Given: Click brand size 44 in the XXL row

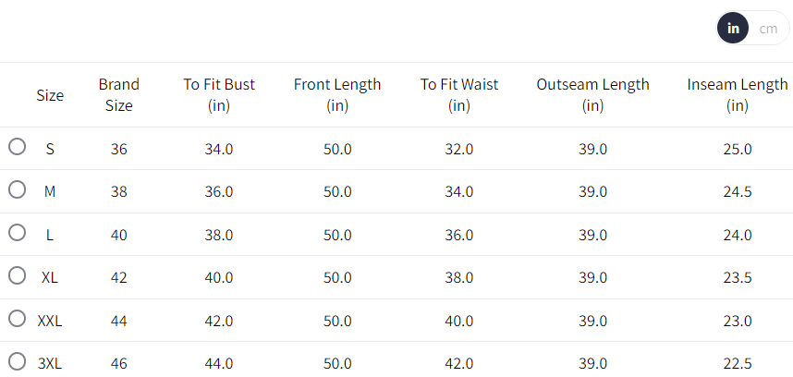Looking at the screenshot, I should point(118,321).
